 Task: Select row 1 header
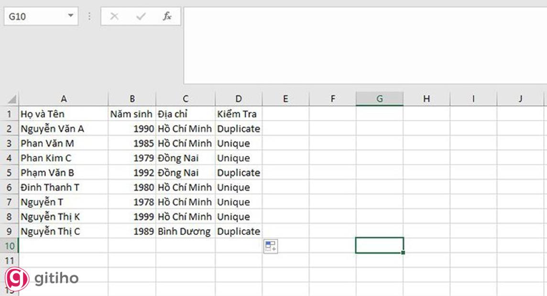click(x=10, y=114)
